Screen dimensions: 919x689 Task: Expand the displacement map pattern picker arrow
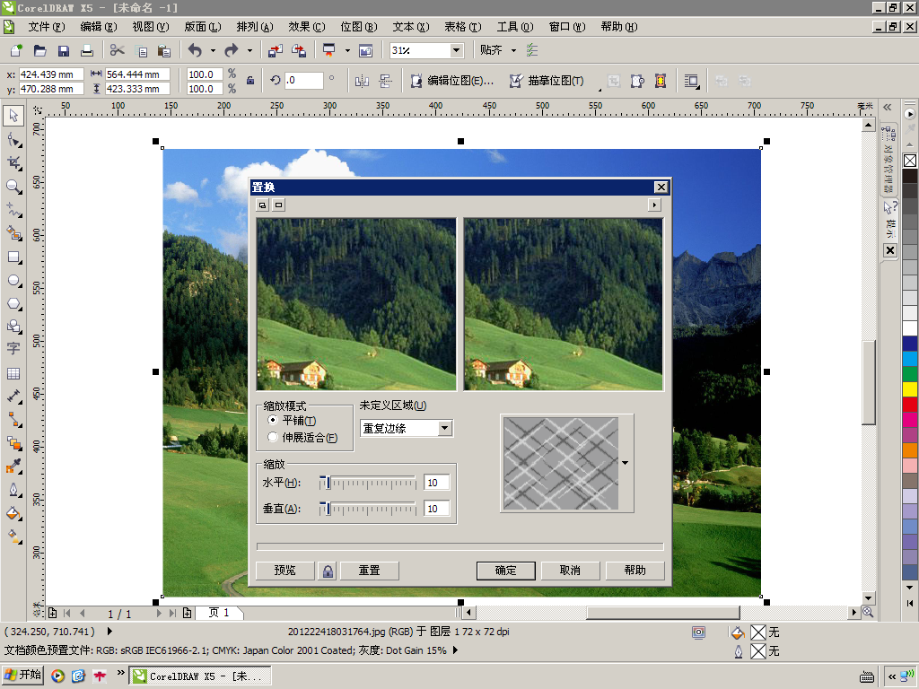coord(626,463)
